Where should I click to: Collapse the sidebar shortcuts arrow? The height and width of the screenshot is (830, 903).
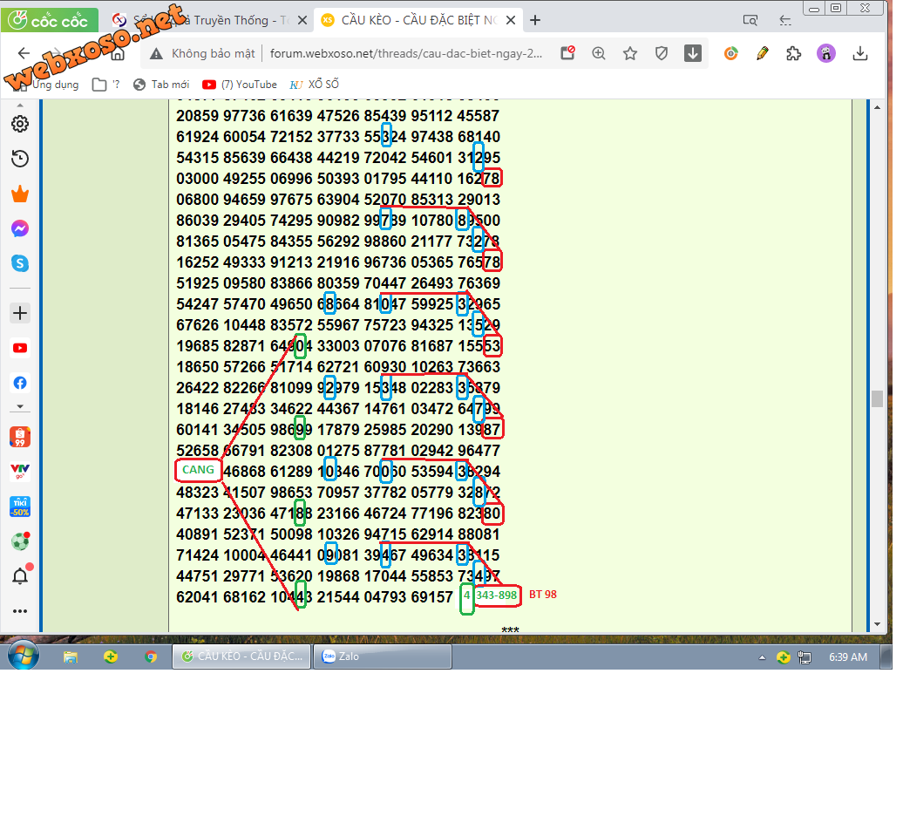(19, 407)
